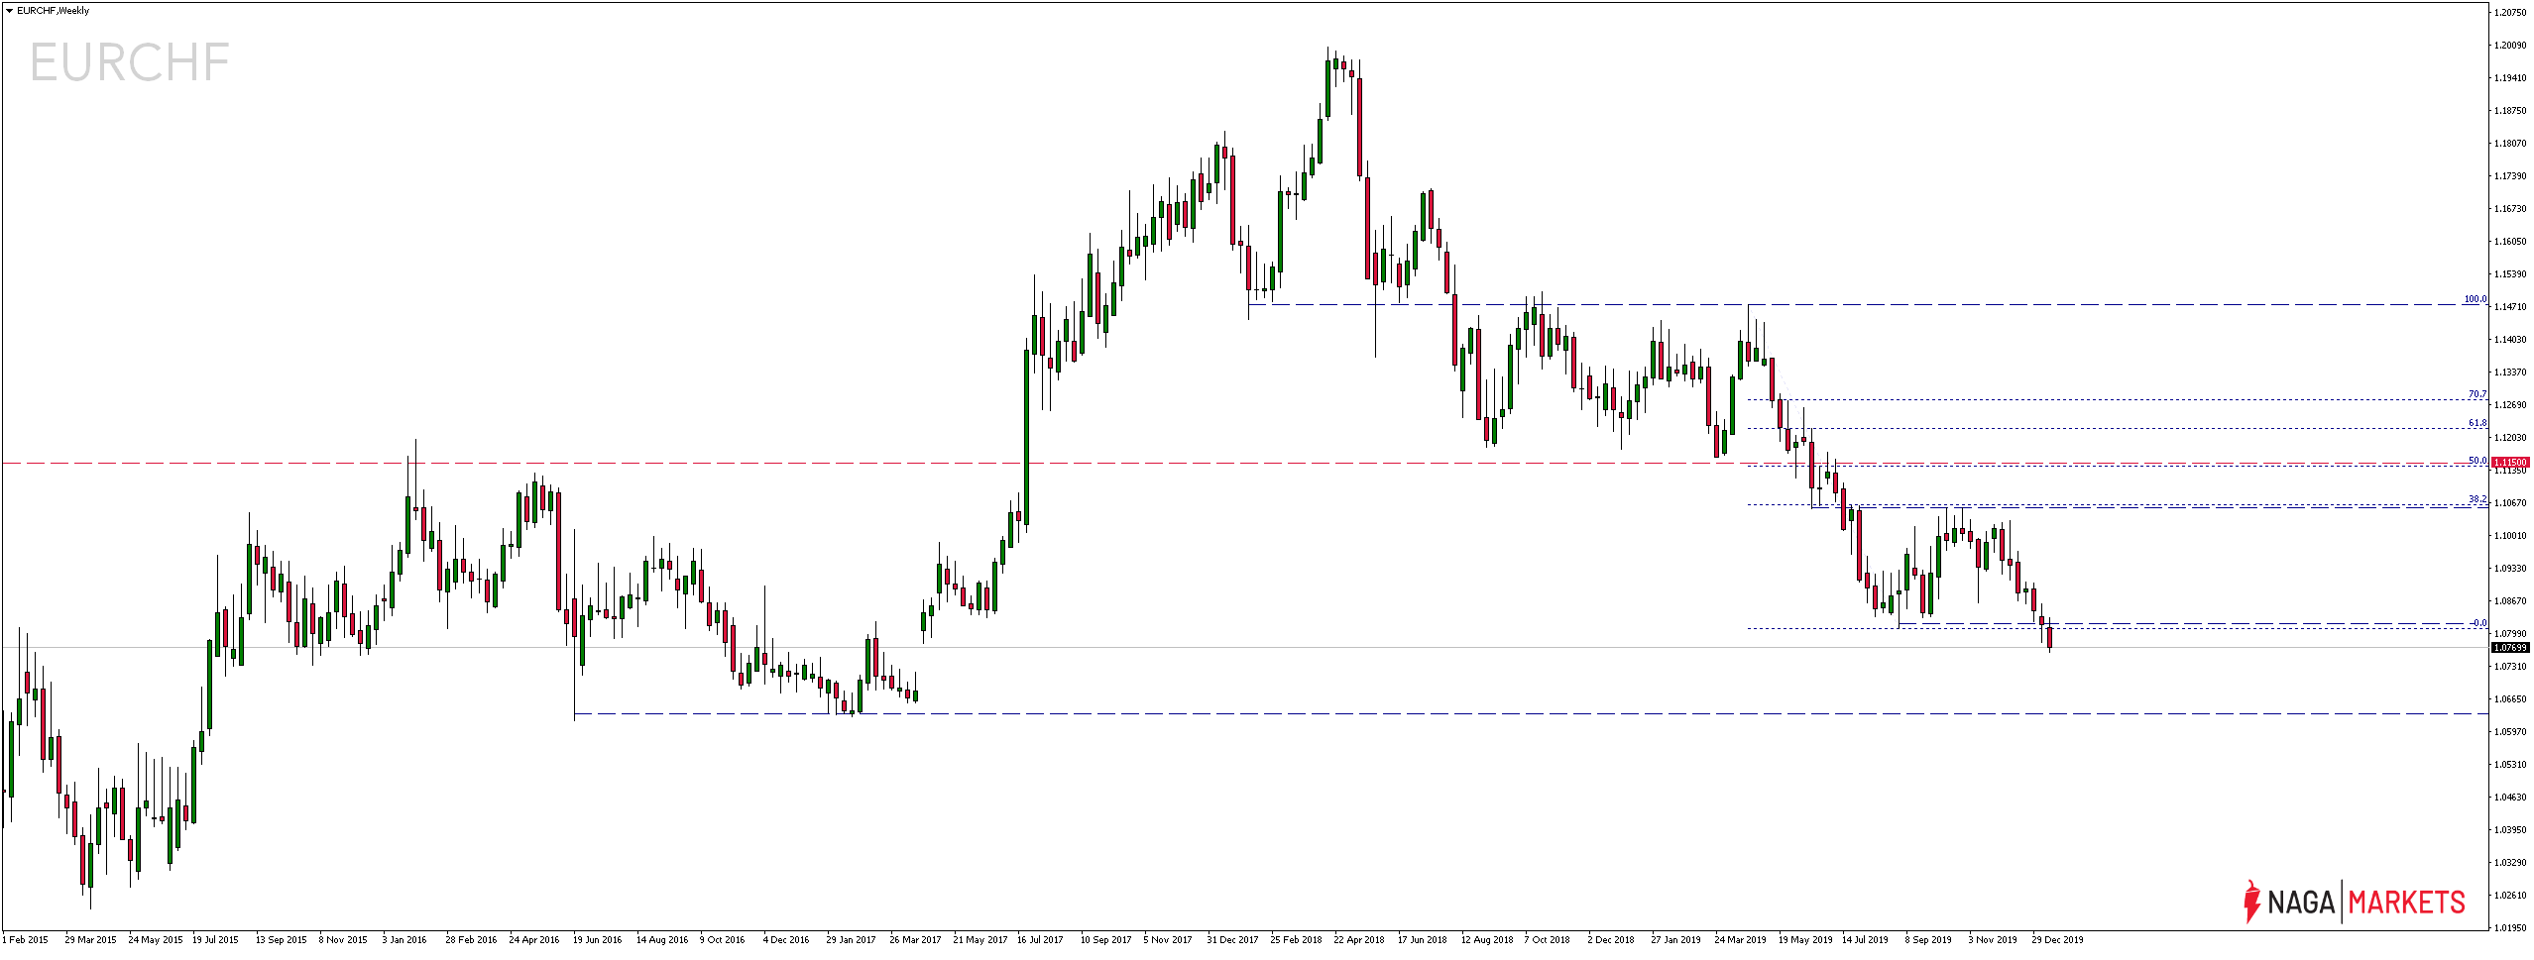2534x960 pixels.
Task: Click the 1.08670 price on the scale
Action: click(2509, 601)
